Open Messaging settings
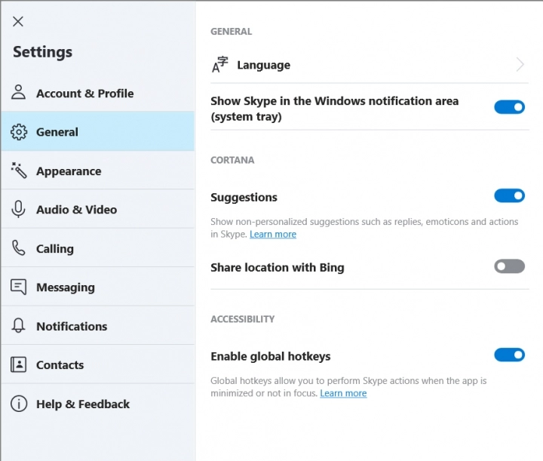 click(x=98, y=287)
